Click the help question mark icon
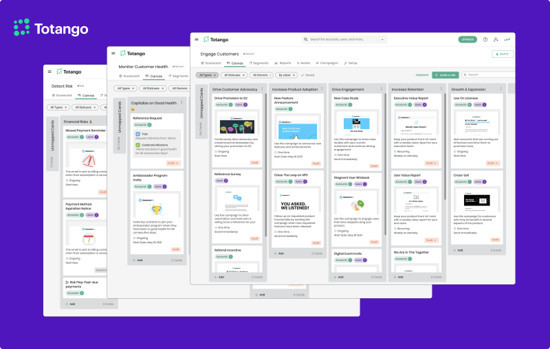 coord(485,40)
